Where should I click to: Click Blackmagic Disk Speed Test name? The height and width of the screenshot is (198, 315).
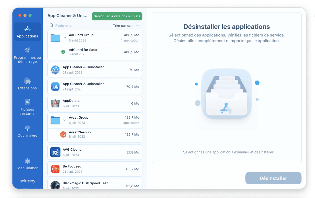[85, 183]
